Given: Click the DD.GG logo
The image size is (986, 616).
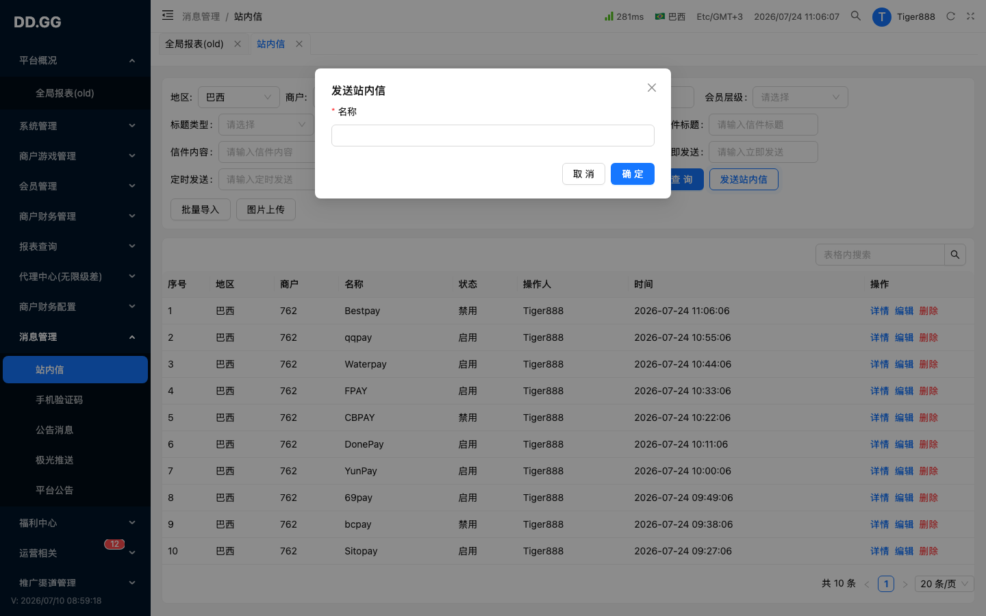Looking at the screenshot, I should point(38,22).
